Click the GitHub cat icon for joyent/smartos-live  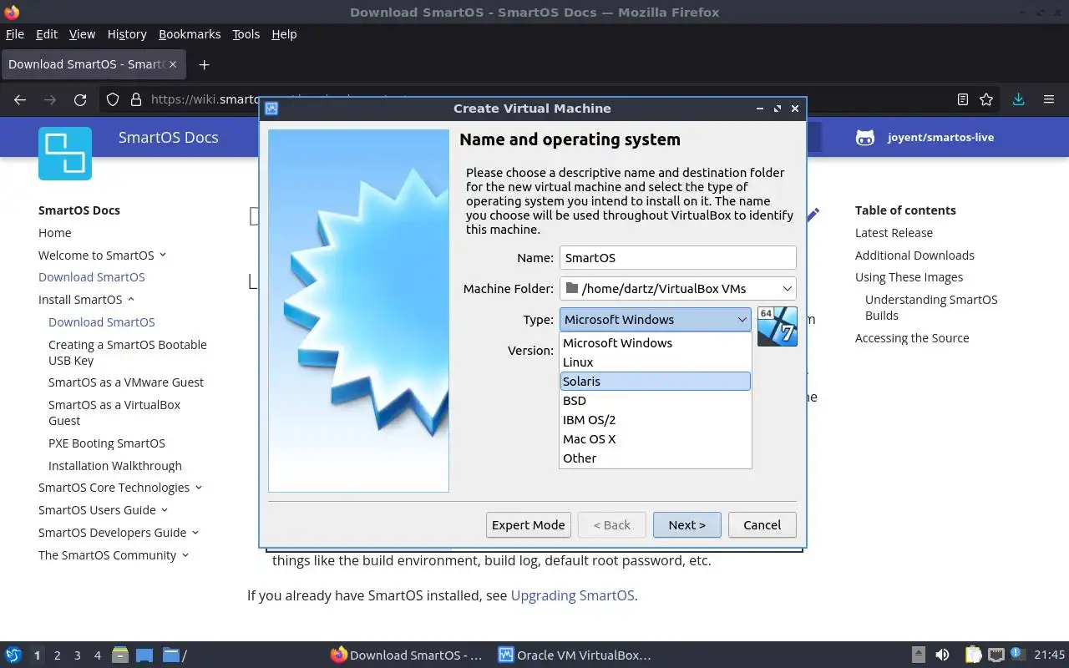tap(865, 138)
